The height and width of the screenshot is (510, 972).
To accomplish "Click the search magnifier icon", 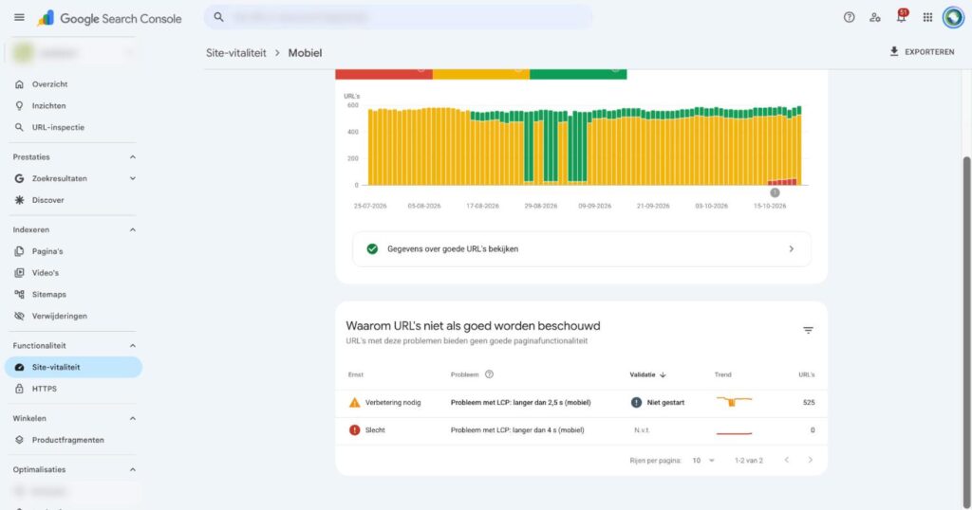I will point(218,17).
